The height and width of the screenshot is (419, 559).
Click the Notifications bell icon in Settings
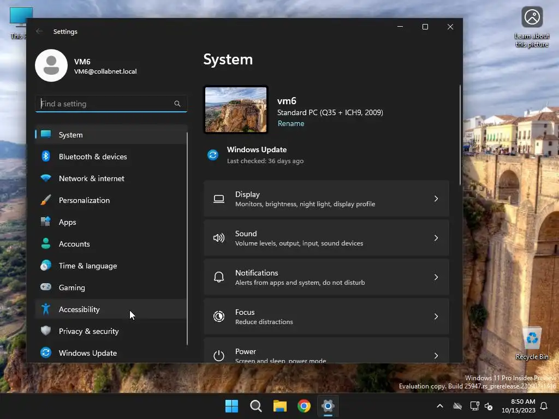click(219, 277)
